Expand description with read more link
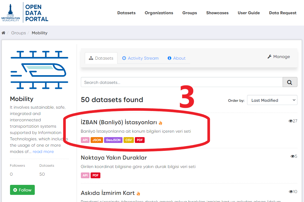This screenshot has width=304, height=202. (43, 152)
